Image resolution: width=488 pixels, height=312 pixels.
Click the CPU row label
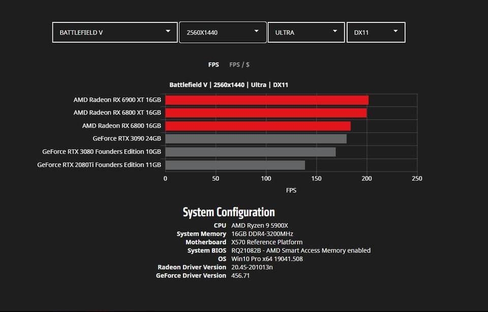[220, 225]
